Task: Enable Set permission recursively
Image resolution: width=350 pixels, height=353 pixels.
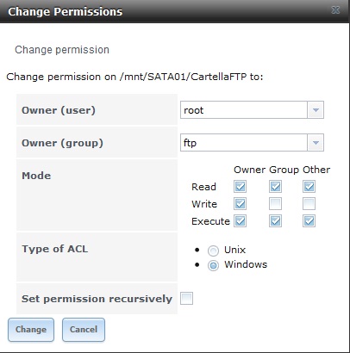Action: point(186,298)
